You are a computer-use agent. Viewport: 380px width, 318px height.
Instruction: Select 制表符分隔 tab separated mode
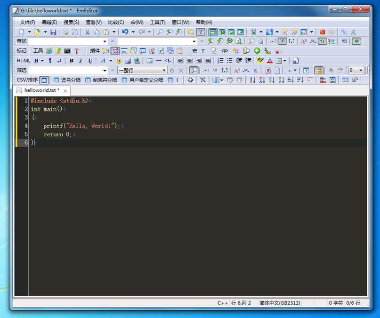(101, 80)
